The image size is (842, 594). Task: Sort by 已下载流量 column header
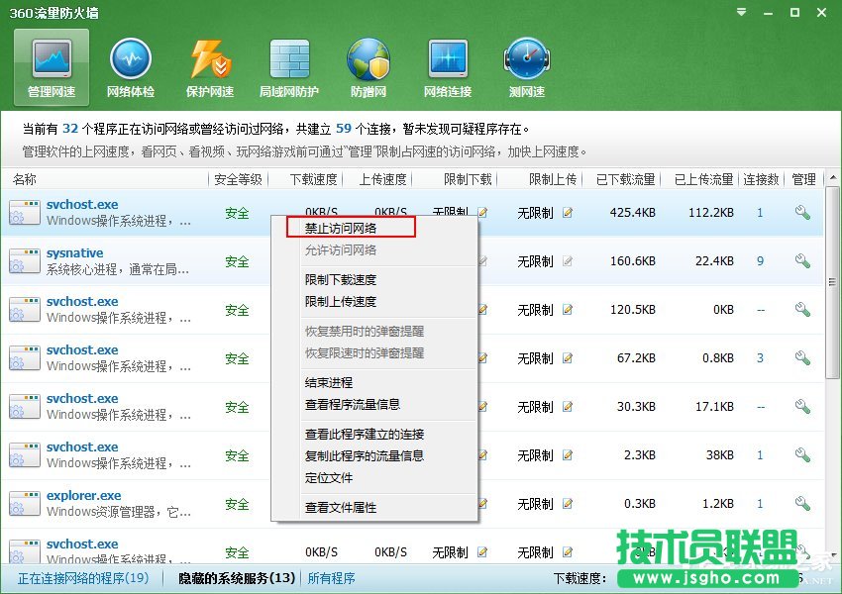pyautogui.click(x=625, y=179)
